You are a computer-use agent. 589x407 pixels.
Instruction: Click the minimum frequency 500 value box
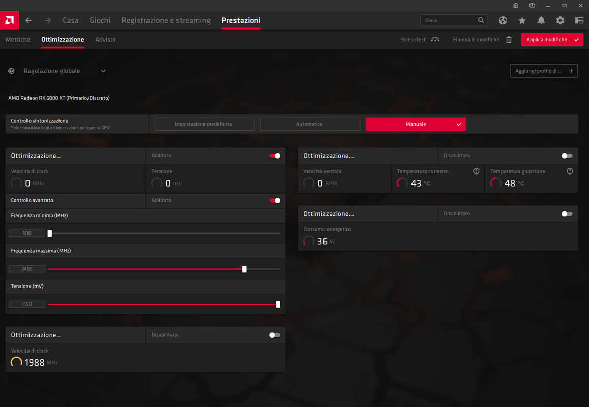[x=26, y=234]
